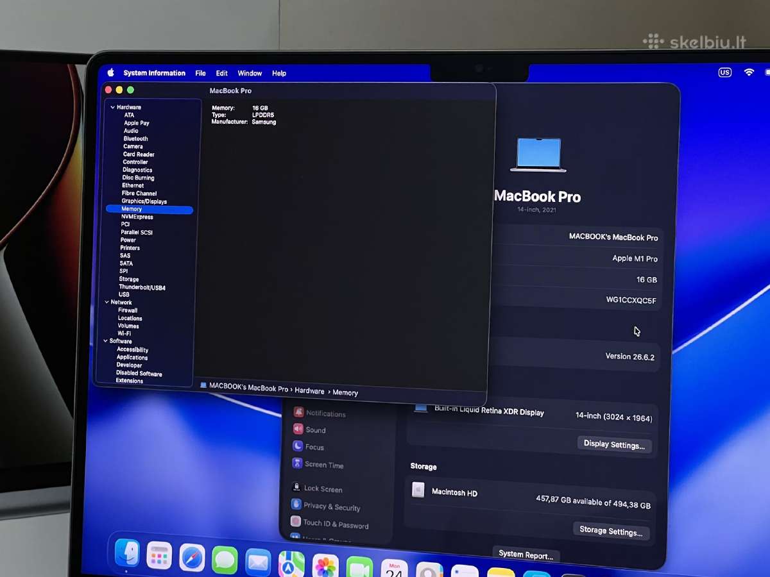Click the laptop icon in path bar

(203, 385)
